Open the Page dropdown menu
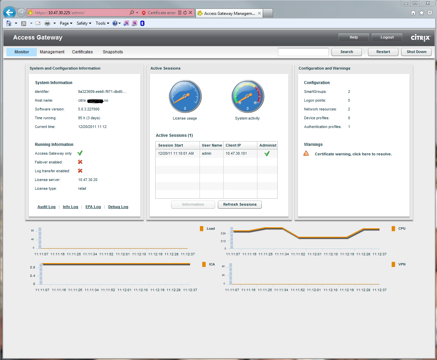Image resolution: width=437 pixels, height=360 pixels. tap(66, 23)
